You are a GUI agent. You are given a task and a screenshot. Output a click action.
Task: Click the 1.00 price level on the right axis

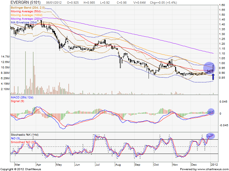[222, 63]
